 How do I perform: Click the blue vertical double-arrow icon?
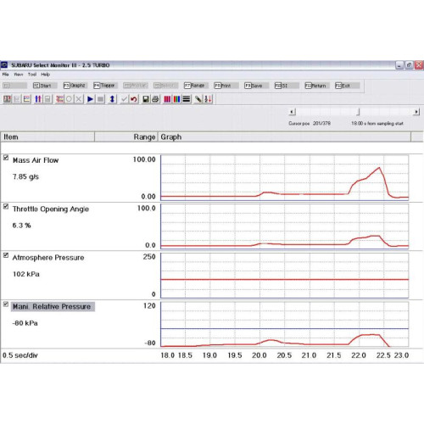pyautogui.click(x=112, y=99)
